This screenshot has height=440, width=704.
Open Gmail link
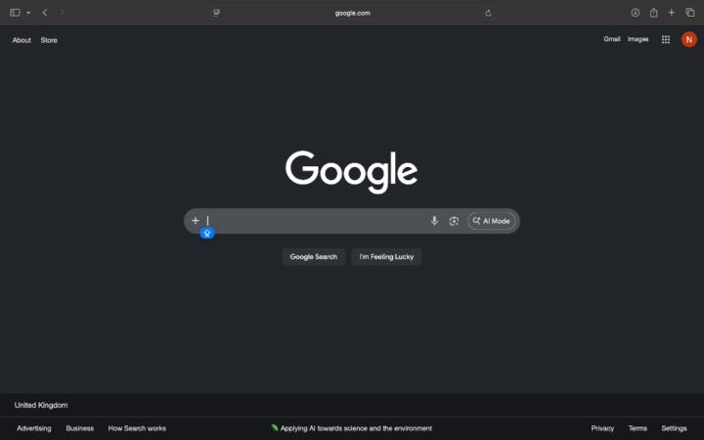tap(611, 39)
